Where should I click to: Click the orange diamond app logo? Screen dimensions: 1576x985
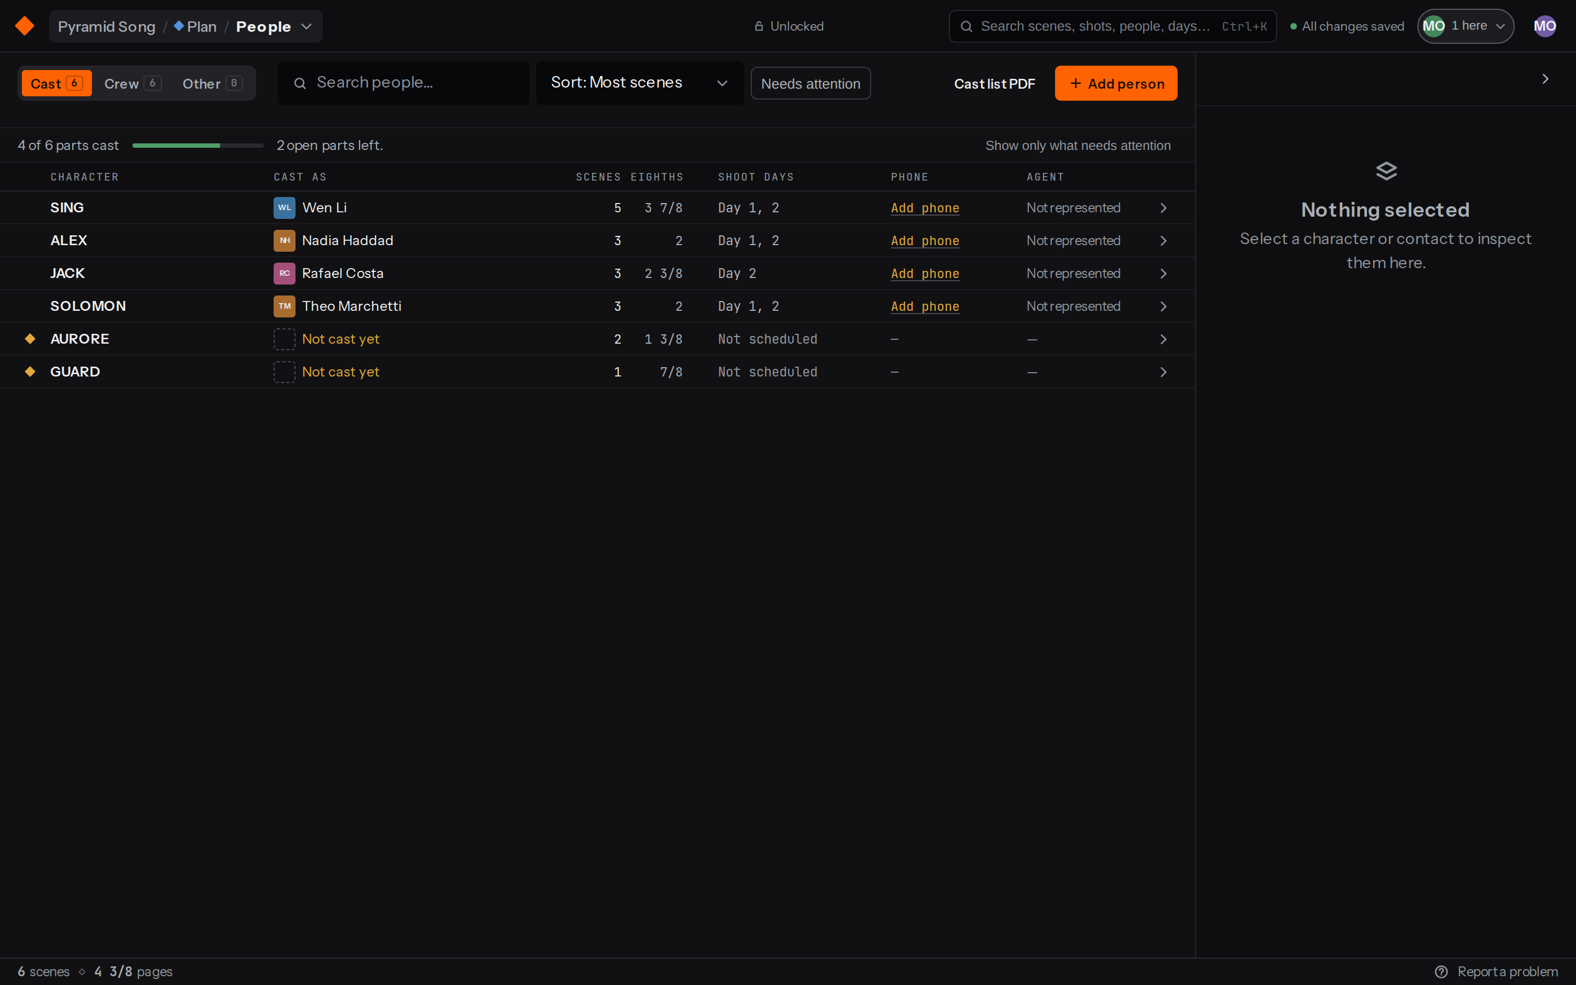tap(24, 26)
